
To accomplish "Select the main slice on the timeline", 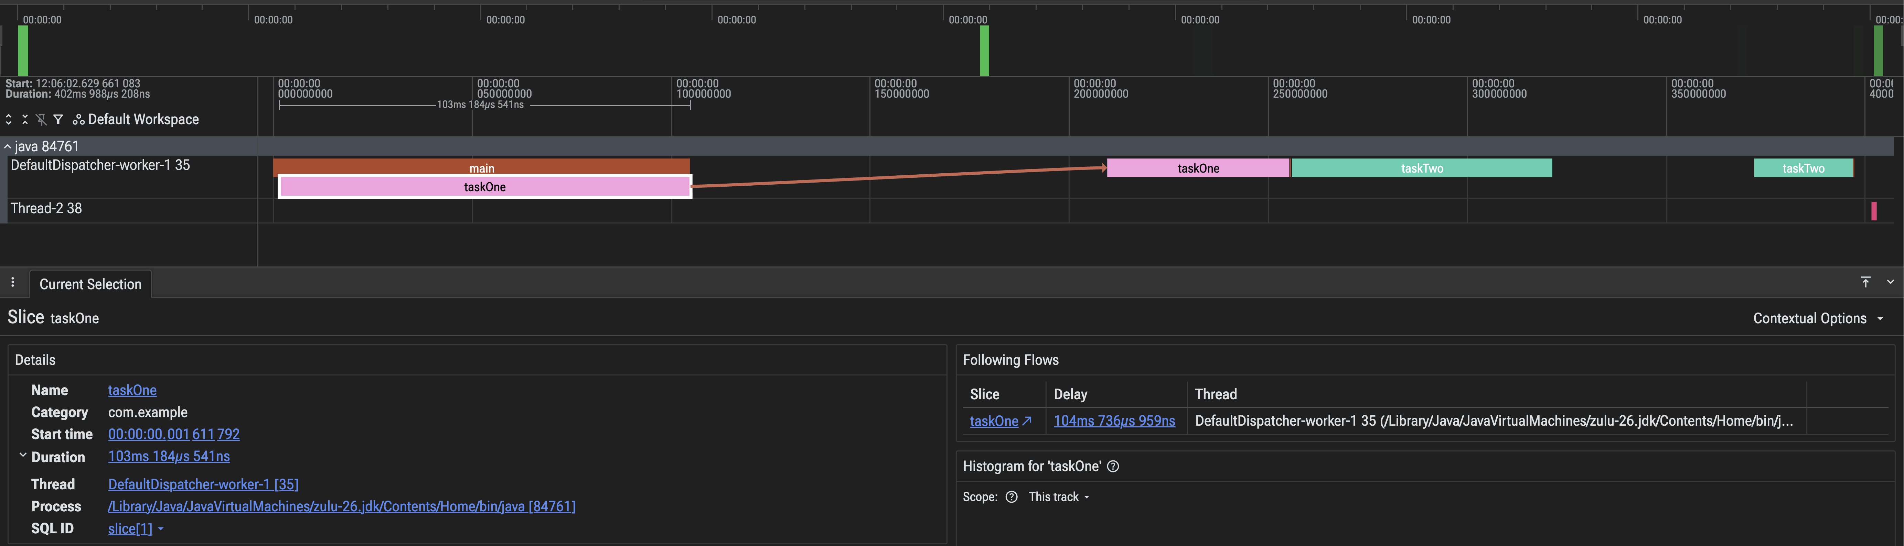I will coord(481,167).
